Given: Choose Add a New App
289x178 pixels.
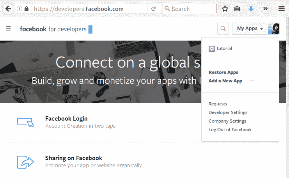Looking at the screenshot, I should [225, 81].
